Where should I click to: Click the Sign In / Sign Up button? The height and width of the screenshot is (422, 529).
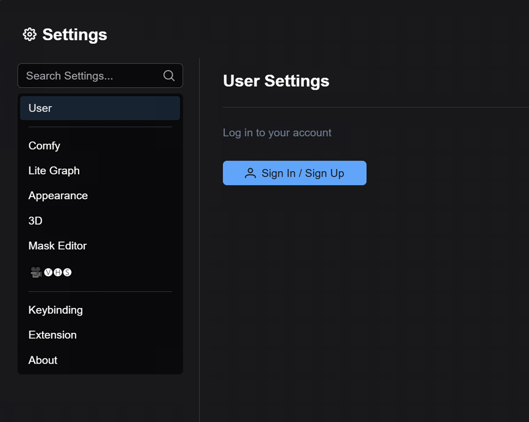coord(295,173)
